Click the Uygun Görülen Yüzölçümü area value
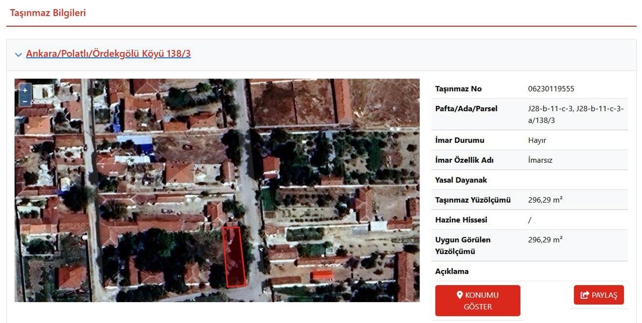This screenshot has height=323, width=642. coord(545,240)
